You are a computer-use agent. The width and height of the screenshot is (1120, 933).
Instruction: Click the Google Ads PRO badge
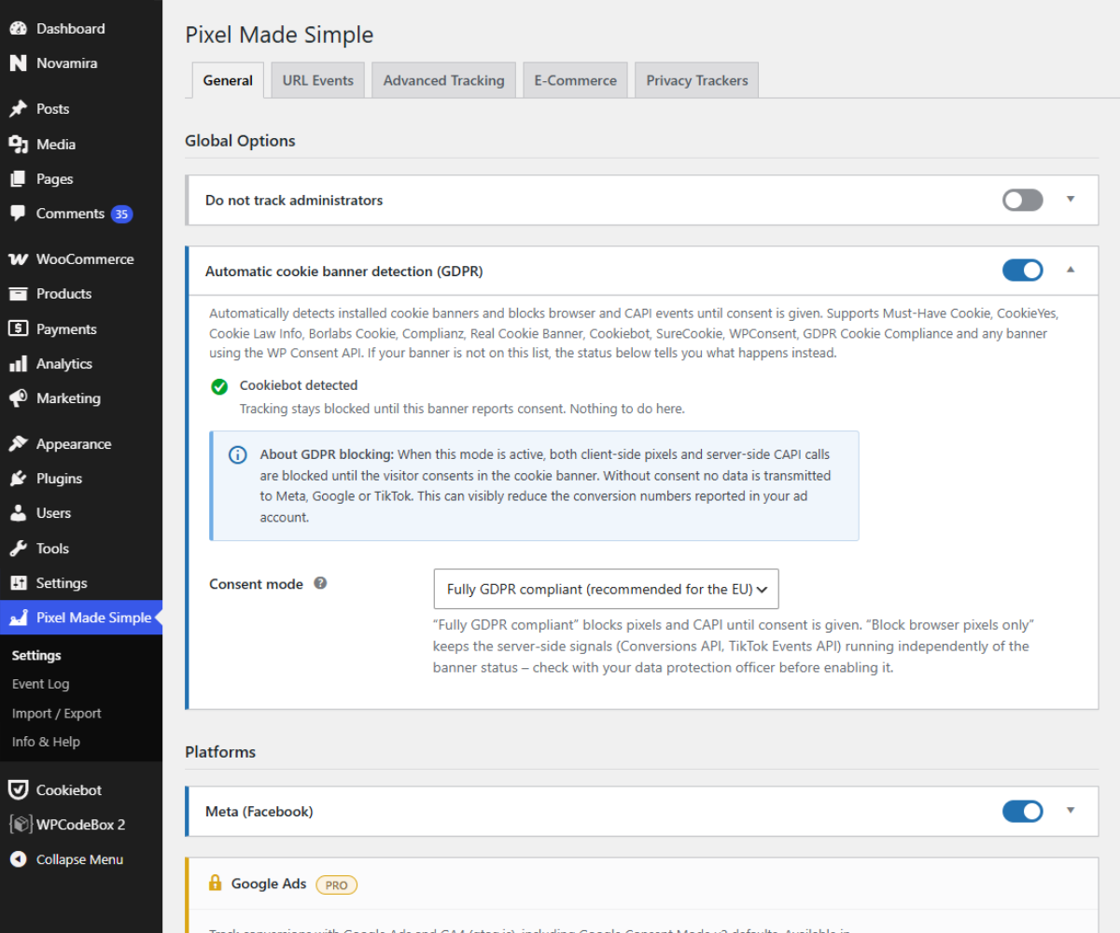click(336, 884)
